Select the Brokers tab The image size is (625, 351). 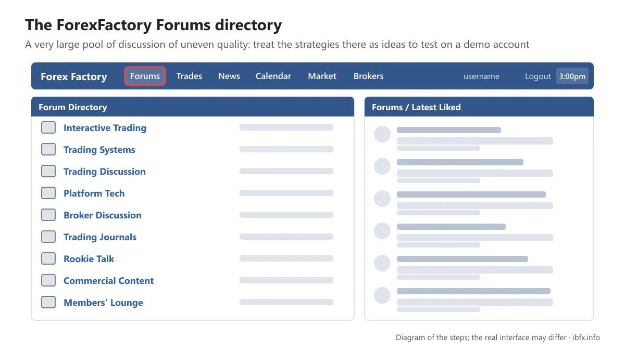368,76
